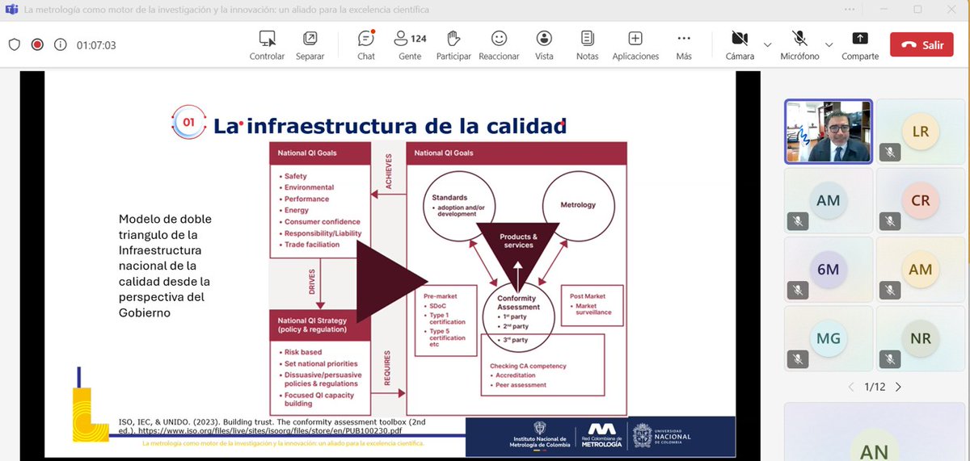Click the slide title La infraestructura de la calidad
Image resolution: width=970 pixels, height=461 pixels.
[390, 126]
